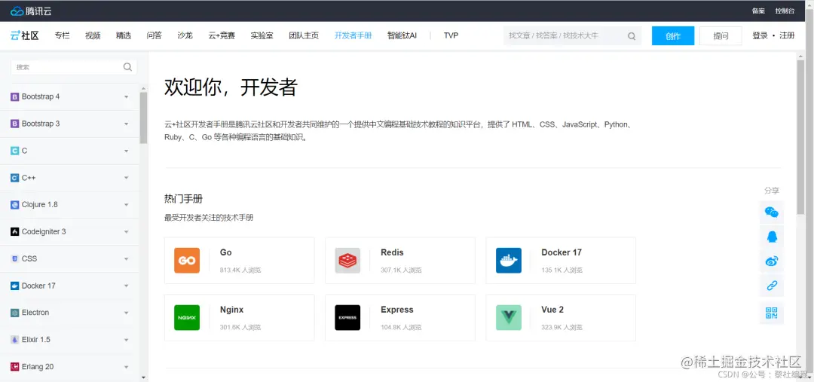This screenshot has width=814, height=382.
Task: Expand the CodeIgniter 3 manual arrow
Action: pyautogui.click(x=126, y=232)
